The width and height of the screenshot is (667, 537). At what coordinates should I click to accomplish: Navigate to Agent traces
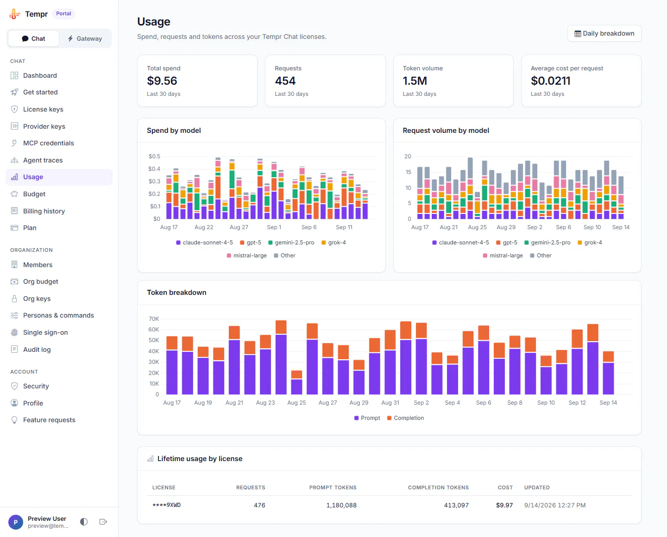pyautogui.click(x=59, y=160)
